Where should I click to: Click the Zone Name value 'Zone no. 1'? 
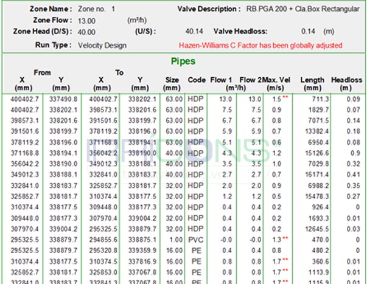(97, 10)
